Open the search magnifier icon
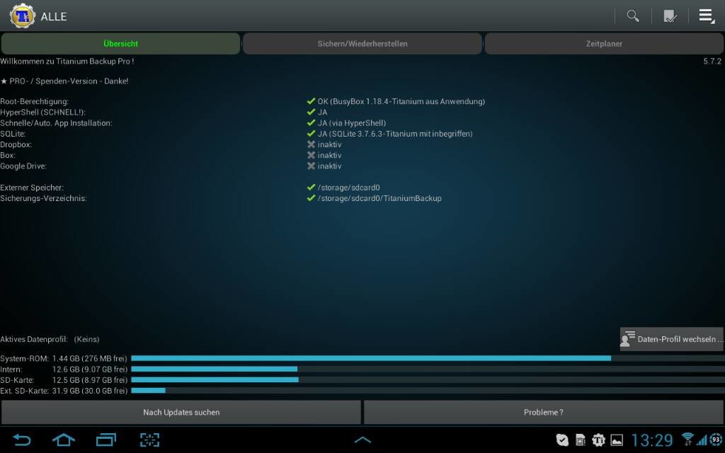Viewport: 725px width, 453px height. tap(633, 16)
